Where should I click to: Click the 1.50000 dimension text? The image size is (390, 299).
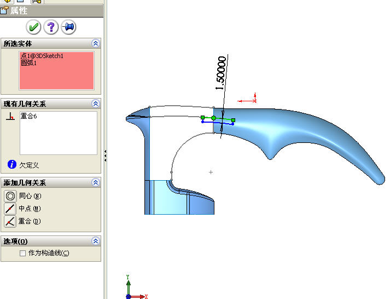tap(221, 73)
